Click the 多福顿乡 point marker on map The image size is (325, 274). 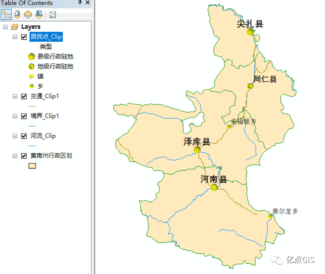(x=229, y=127)
